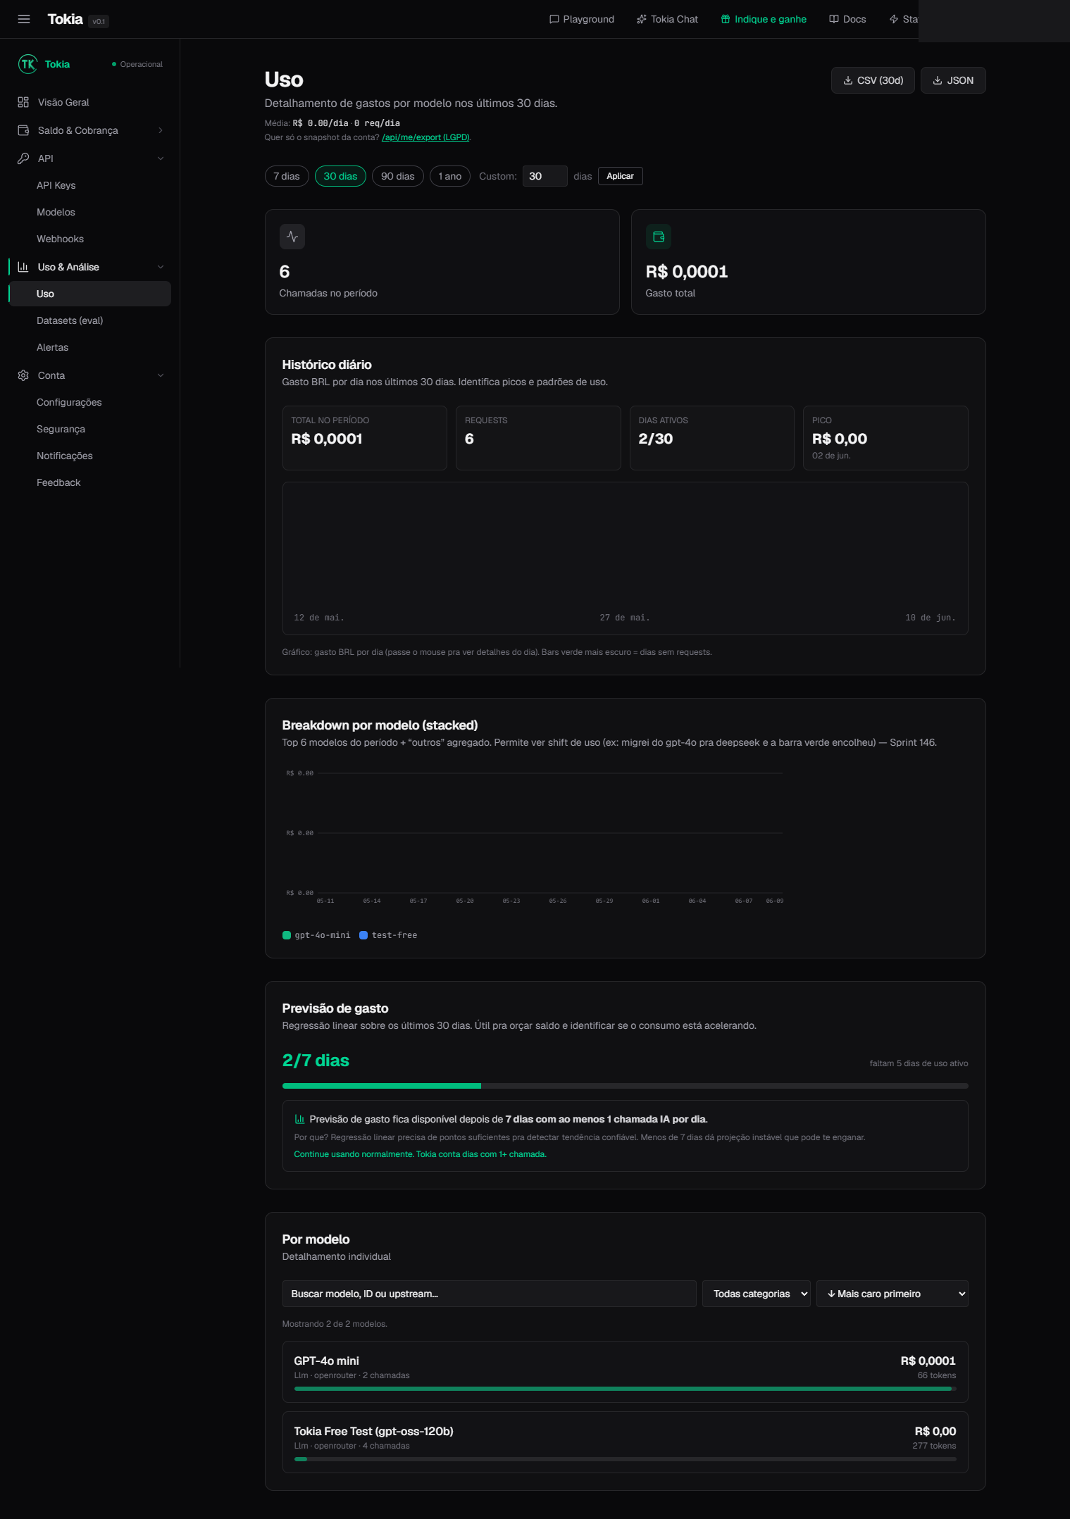Expand the Saldo & Cobrança section
1070x1519 pixels.
pyautogui.click(x=161, y=130)
